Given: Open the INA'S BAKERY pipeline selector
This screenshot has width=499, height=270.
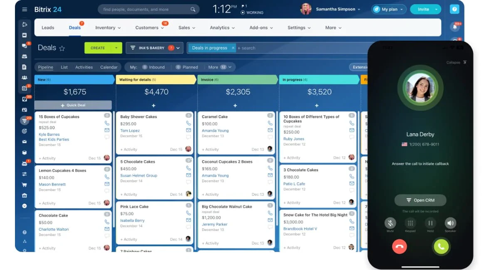Looking at the screenshot, I should point(154,48).
